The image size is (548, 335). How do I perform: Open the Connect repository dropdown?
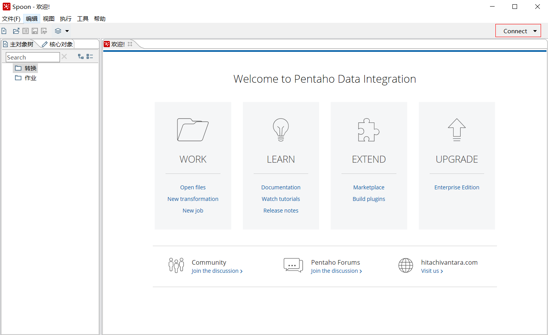[x=518, y=31]
